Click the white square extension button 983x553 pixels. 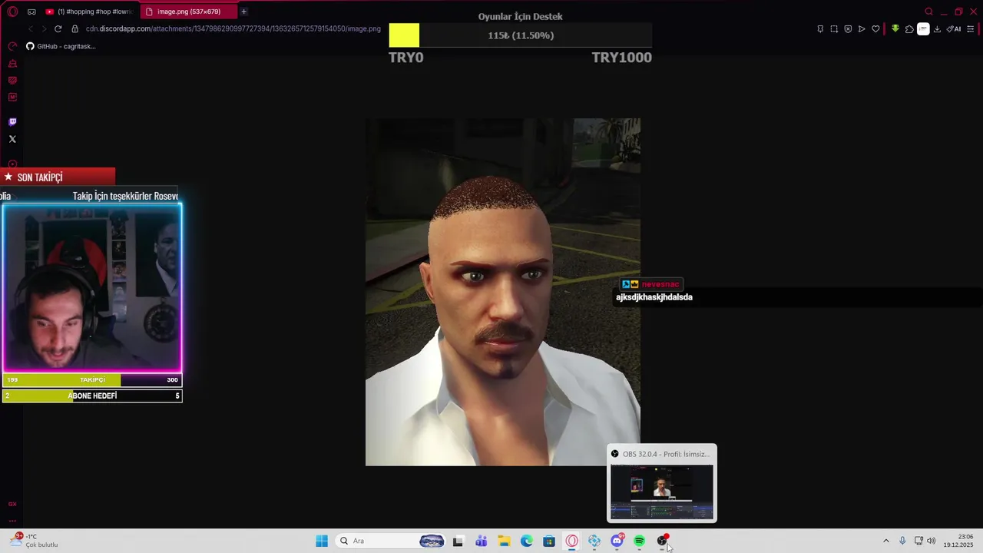[x=923, y=29]
